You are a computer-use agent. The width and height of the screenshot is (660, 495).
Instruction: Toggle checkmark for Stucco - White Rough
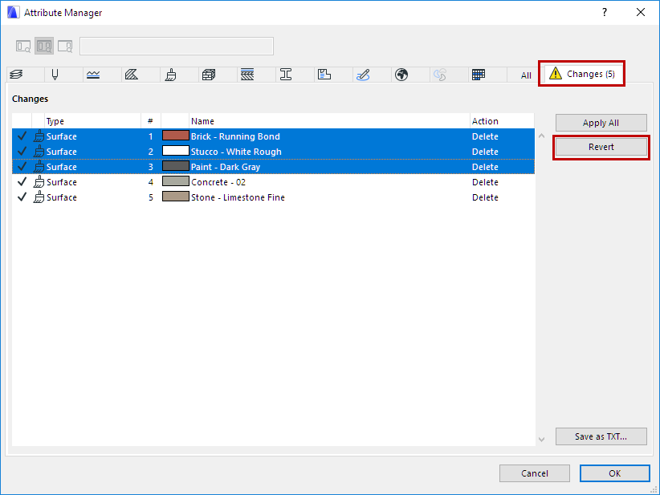(x=22, y=151)
